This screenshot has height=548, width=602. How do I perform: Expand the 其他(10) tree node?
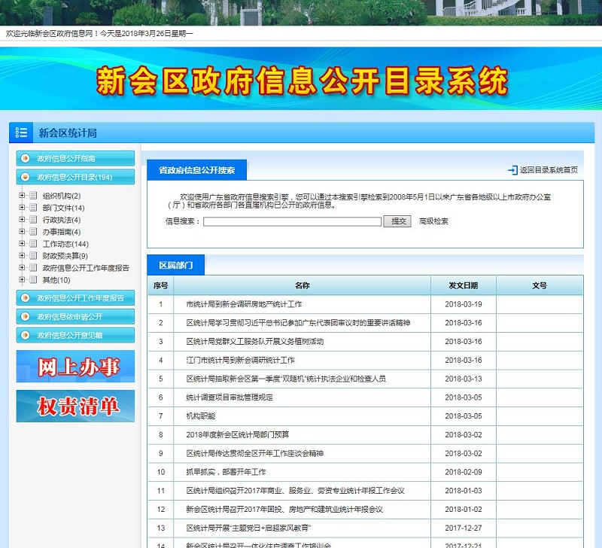click(23, 280)
